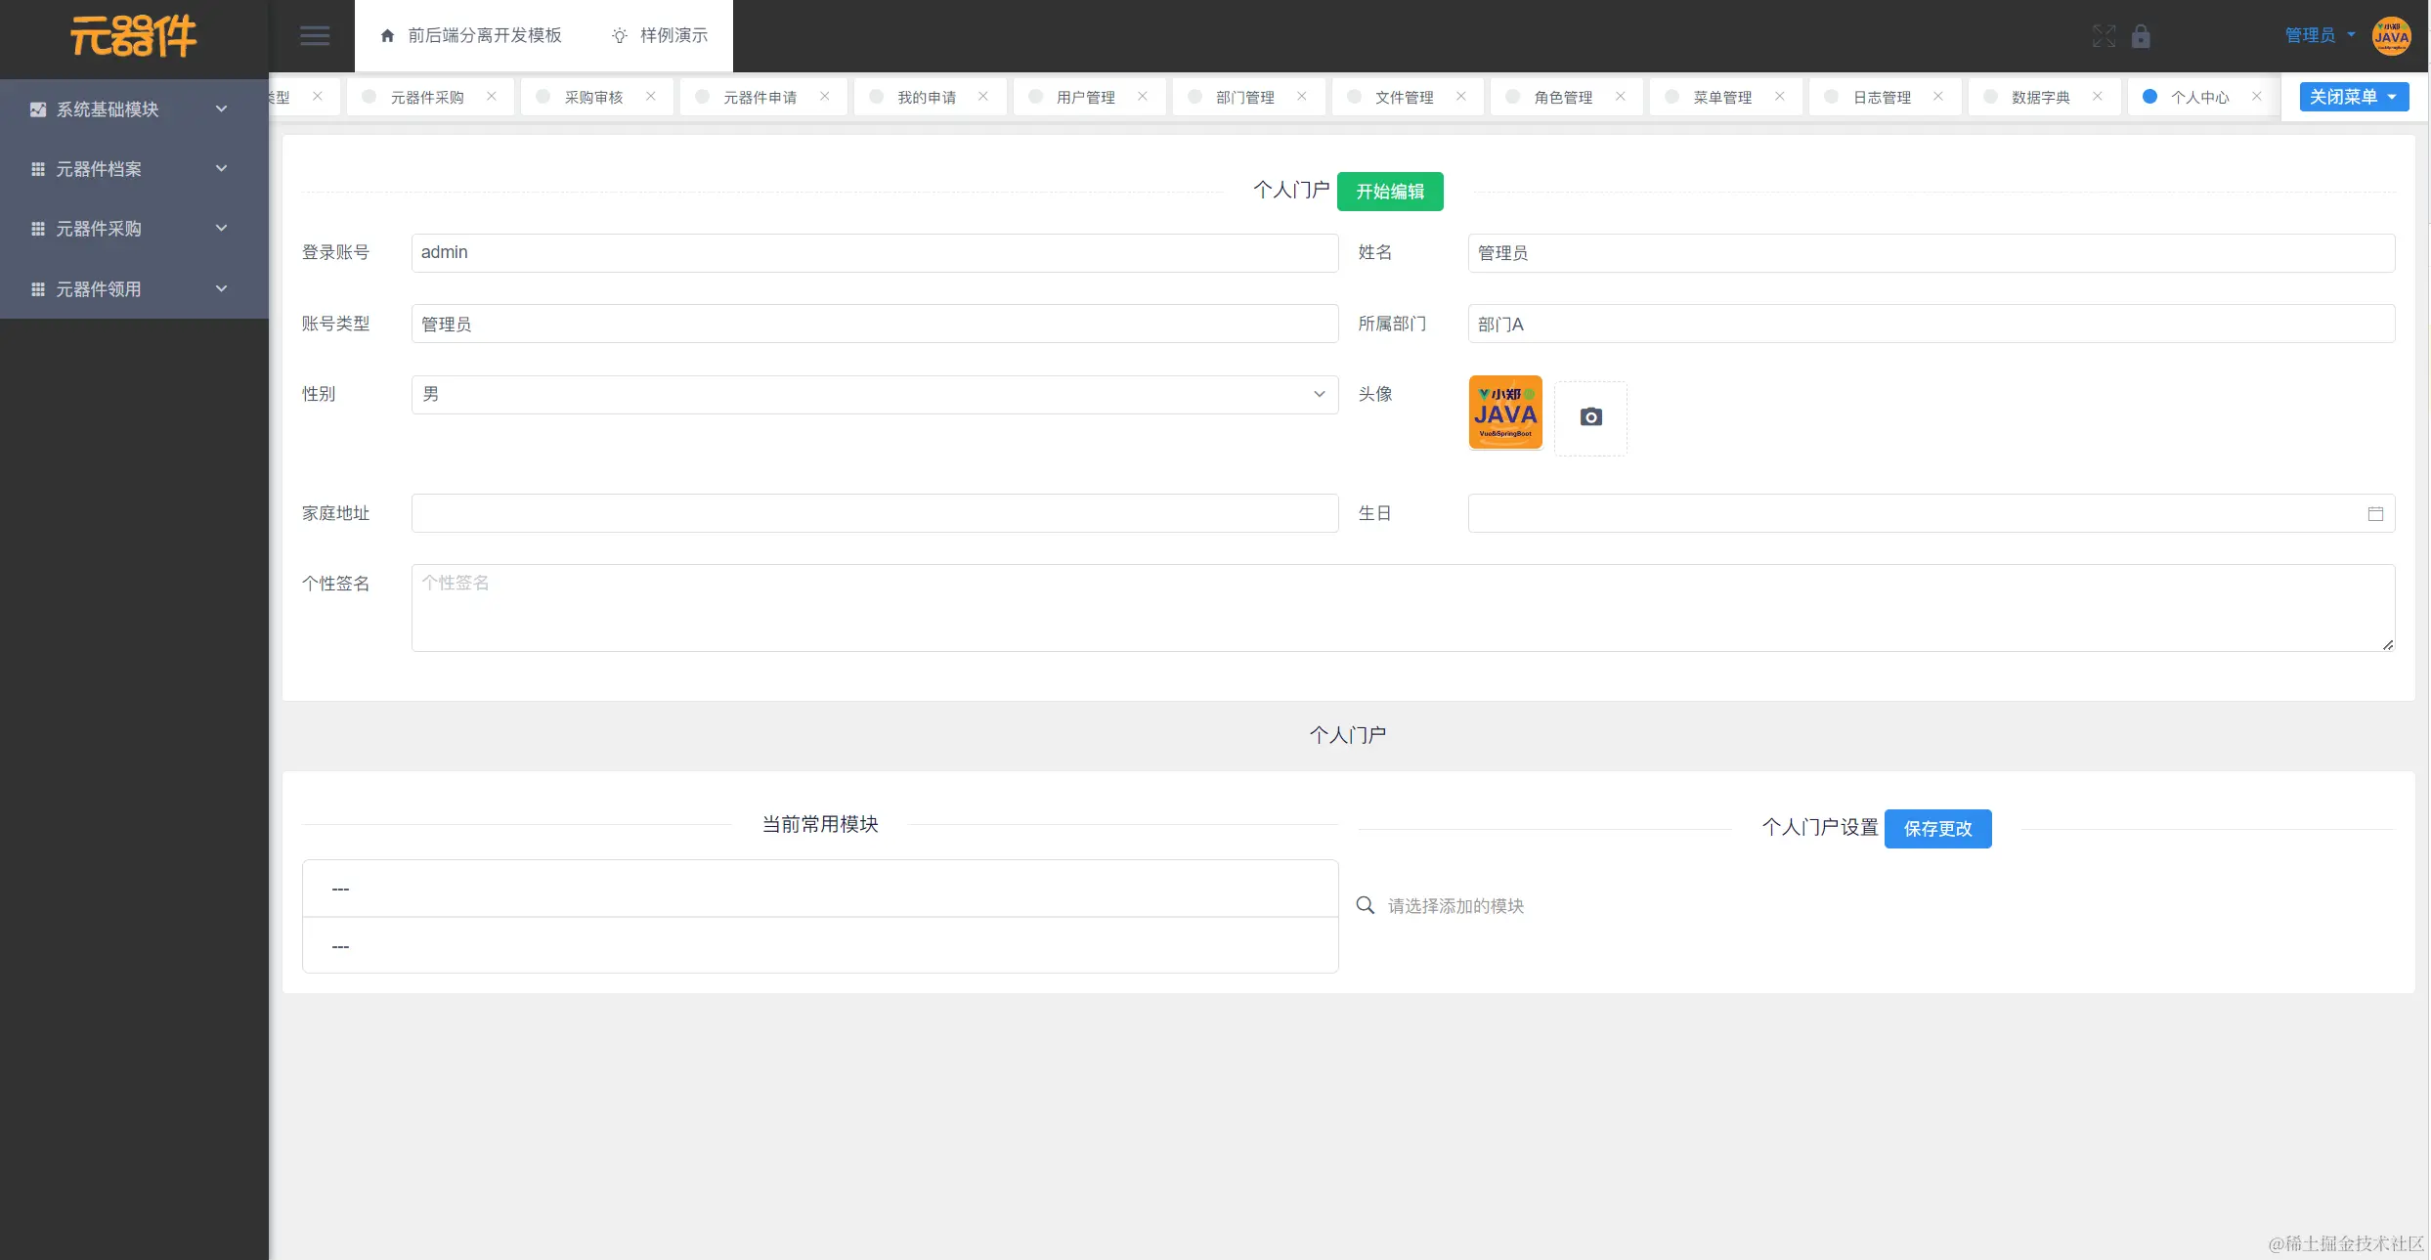This screenshot has width=2431, height=1260.
Task: Click the JAVA avatar thumbnail image
Action: (1504, 413)
